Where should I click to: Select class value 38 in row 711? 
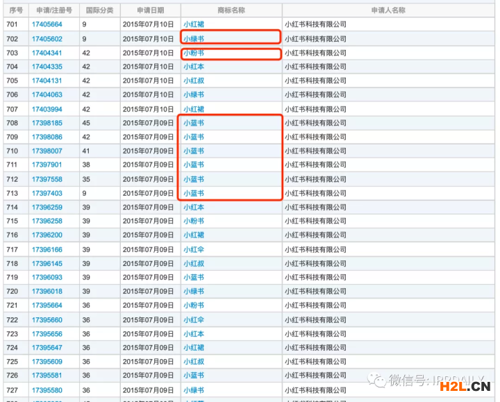tap(86, 165)
